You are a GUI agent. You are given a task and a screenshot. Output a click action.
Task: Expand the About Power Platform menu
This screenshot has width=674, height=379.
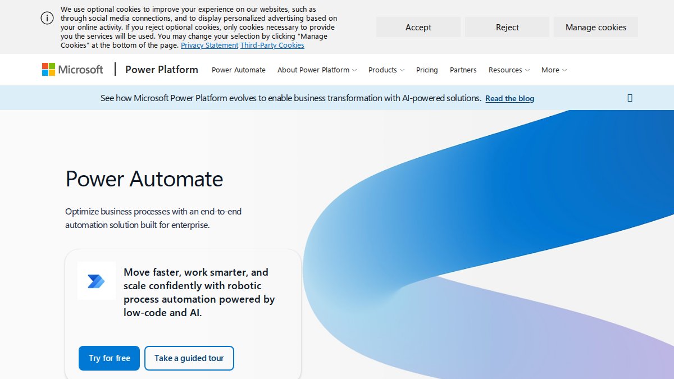(317, 70)
